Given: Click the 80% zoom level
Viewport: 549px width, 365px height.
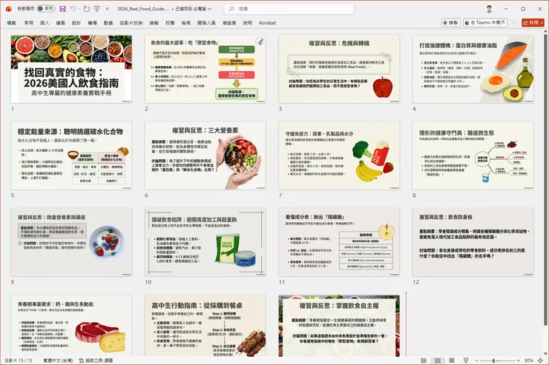Looking at the screenshot, I should [x=529, y=360].
